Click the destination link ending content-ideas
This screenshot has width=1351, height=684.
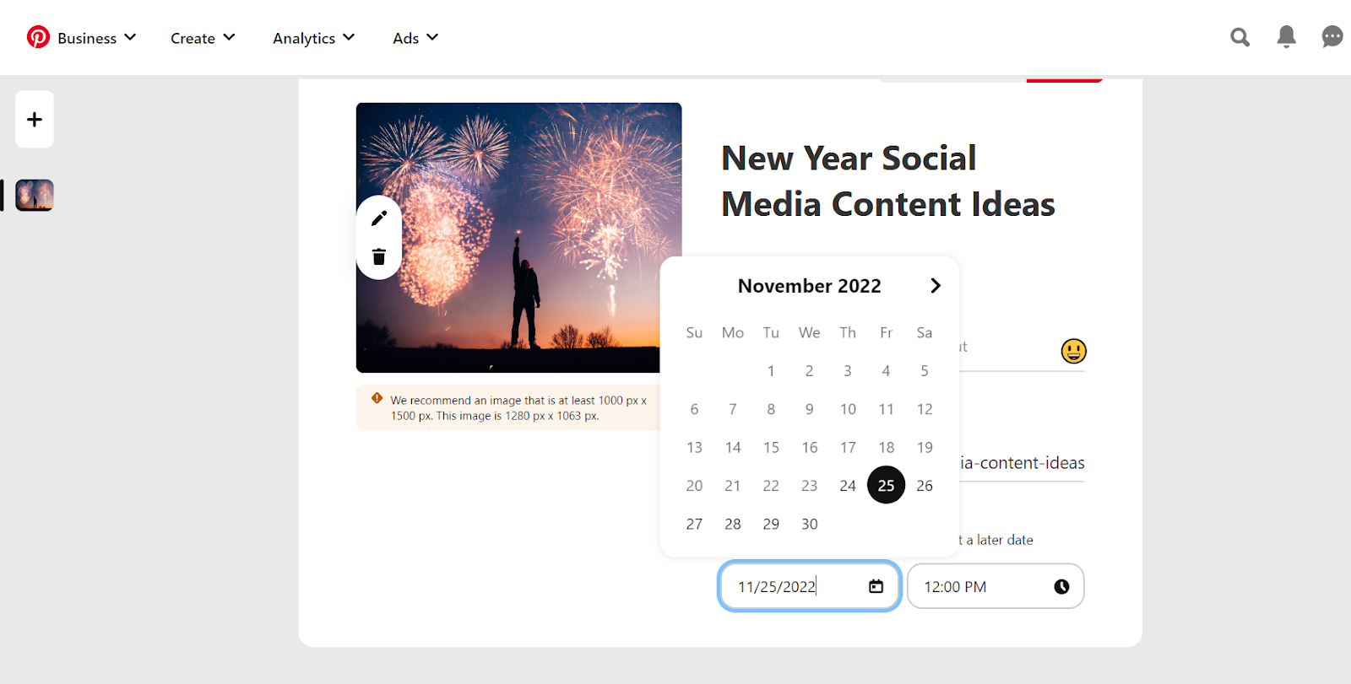[x=1022, y=463]
